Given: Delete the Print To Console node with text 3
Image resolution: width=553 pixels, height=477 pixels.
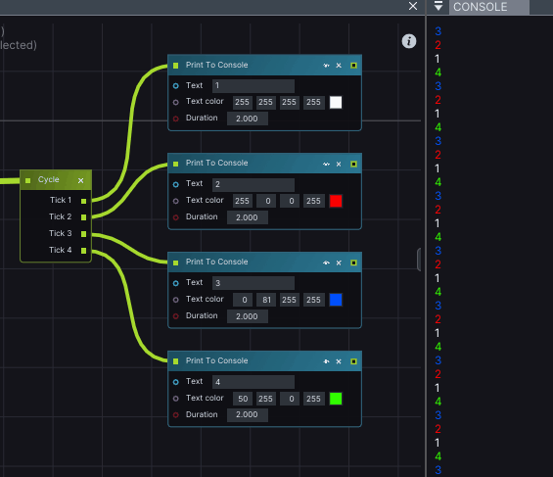Looking at the screenshot, I should click(339, 262).
